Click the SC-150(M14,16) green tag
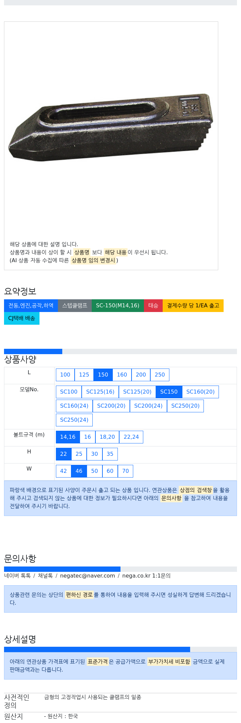The height and width of the screenshot is (723, 241). [x=118, y=305]
